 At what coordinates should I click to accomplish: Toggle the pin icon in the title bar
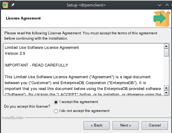point(13,5)
